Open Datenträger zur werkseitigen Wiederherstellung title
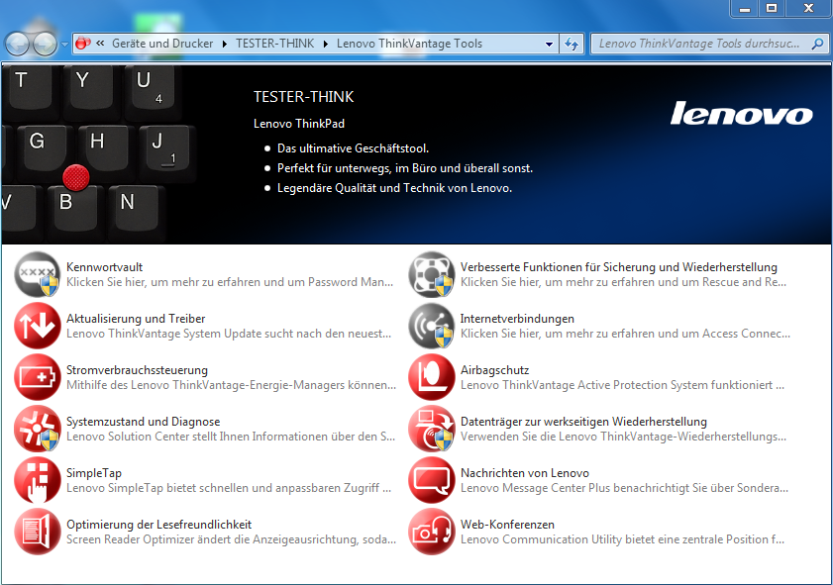This screenshot has width=833, height=585. [x=583, y=422]
